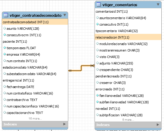
Task: Click the diamond icon beside adjunto VARCHAR(255)
Action: point(97,63)
